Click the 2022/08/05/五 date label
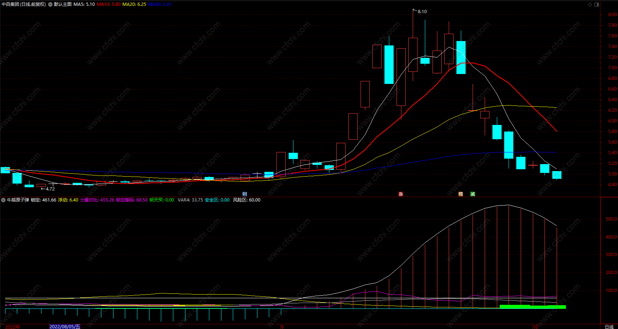 tap(65, 326)
